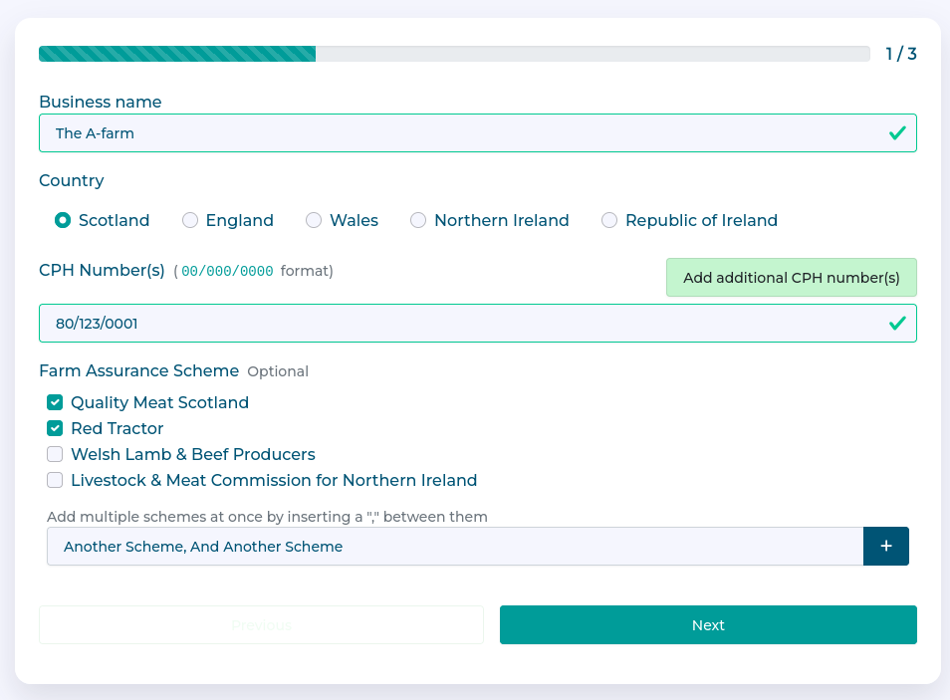Click the additional schemes text input
This screenshot has width=950, height=700.
[x=454, y=547]
